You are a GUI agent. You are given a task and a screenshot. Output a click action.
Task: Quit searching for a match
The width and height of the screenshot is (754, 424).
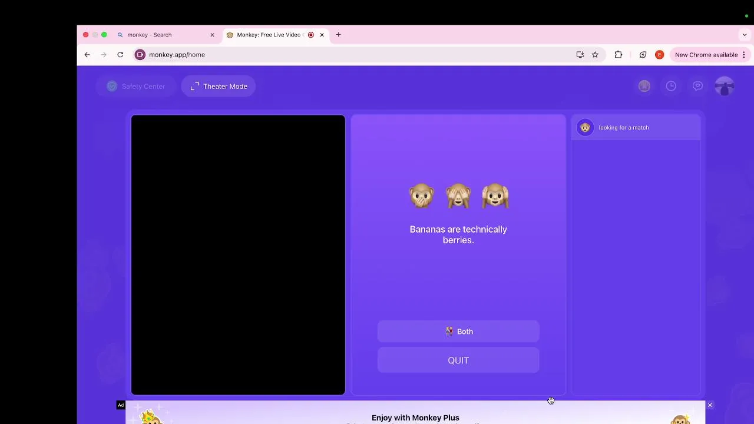point(458,360)
